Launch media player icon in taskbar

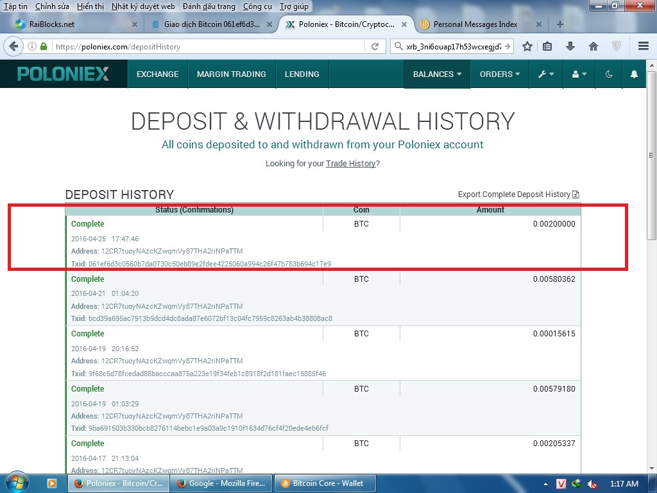tap(51, 483)
